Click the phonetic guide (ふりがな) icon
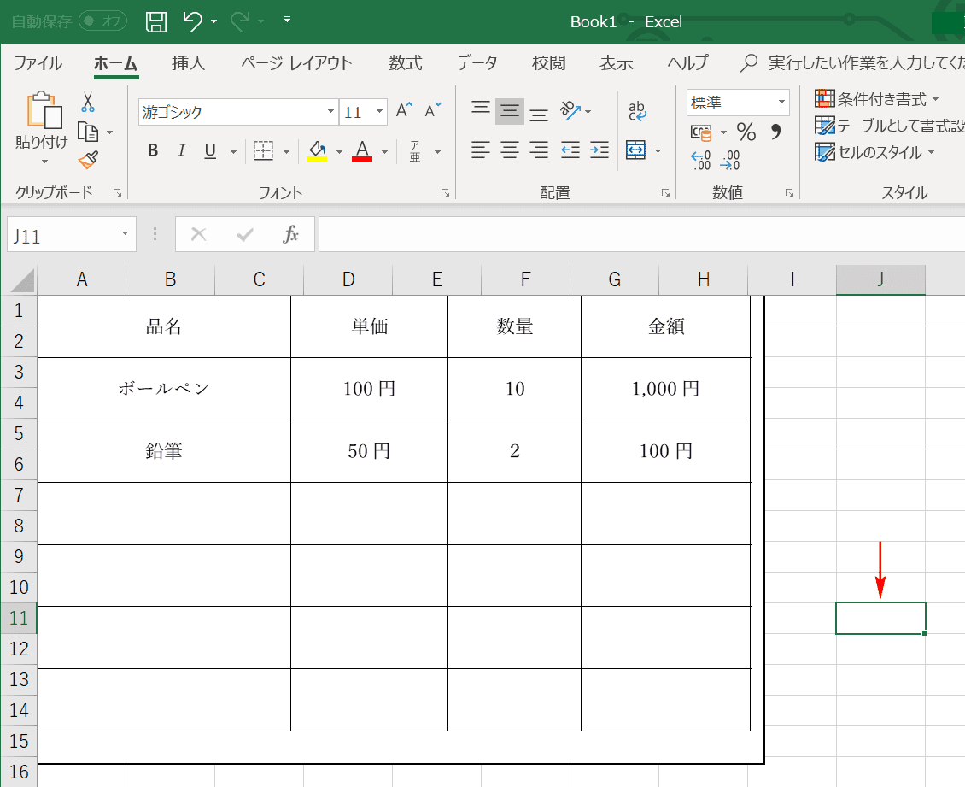 point(415,151)
